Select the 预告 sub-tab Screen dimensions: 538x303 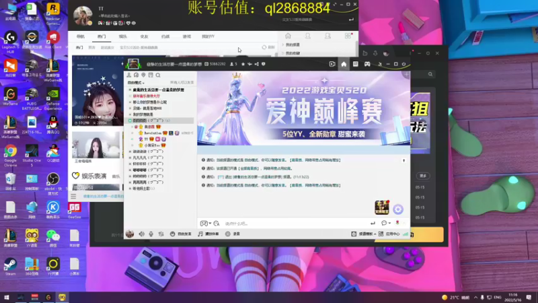(x=91, y=47)
